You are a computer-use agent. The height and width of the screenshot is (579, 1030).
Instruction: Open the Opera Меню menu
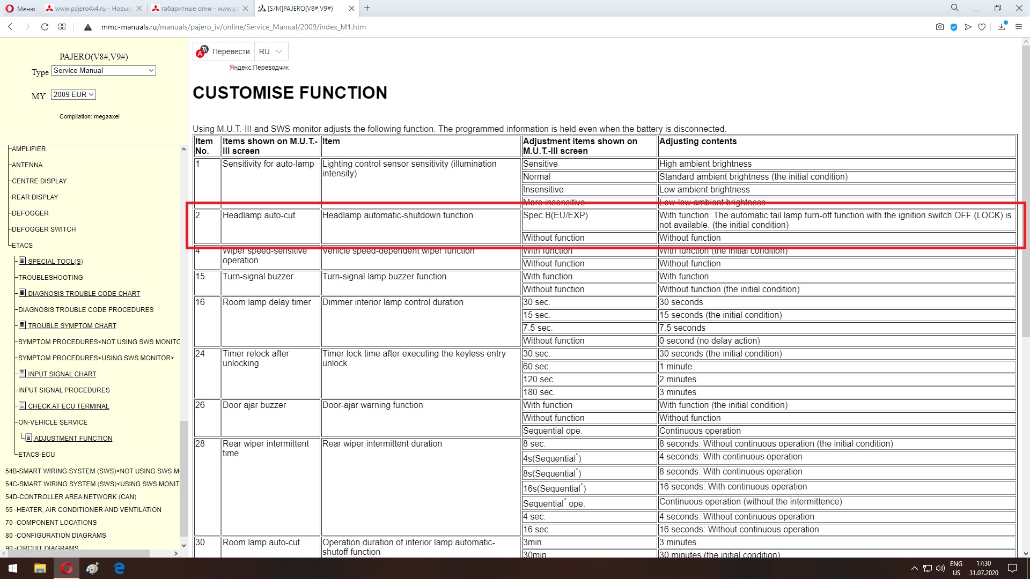click(x=20, y=9)
